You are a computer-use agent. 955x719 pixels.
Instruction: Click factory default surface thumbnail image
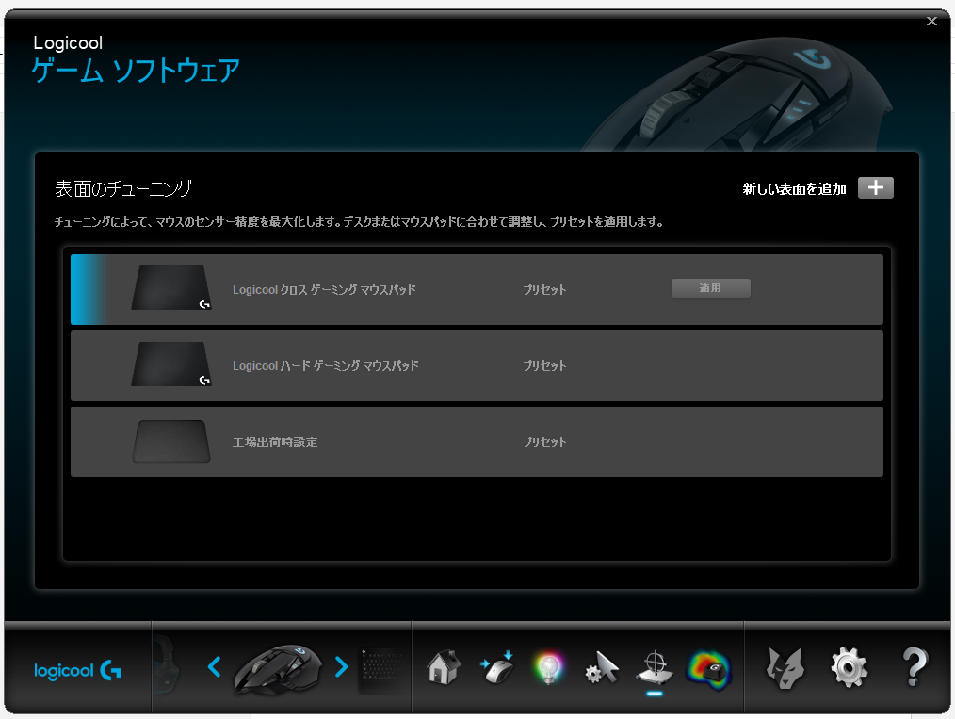click(x=171, y=440)
